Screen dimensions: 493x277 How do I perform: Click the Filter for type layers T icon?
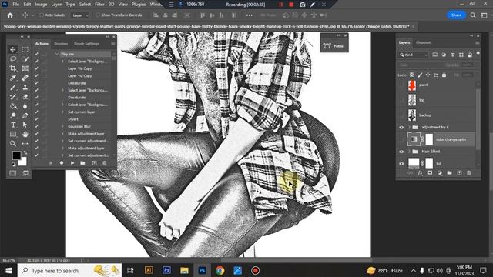(x=452, y=55)
